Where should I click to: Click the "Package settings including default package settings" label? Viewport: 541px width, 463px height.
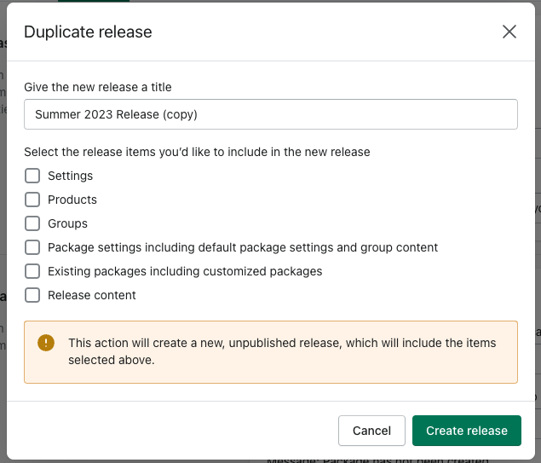[243, 247]
